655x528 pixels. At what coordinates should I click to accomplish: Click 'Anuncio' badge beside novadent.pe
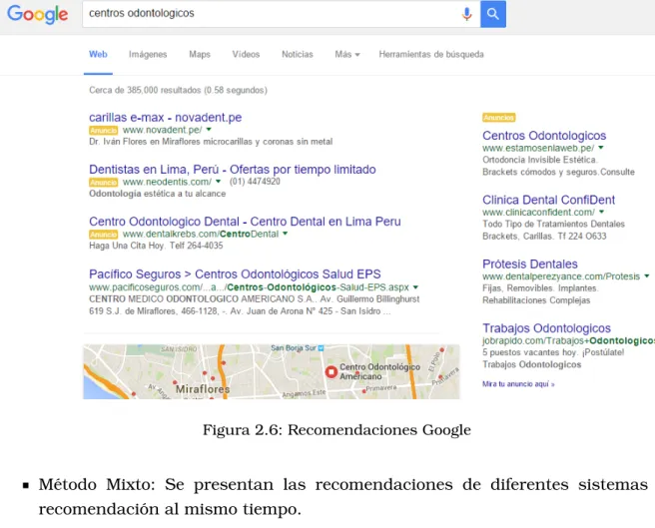(x=103, y=131)
